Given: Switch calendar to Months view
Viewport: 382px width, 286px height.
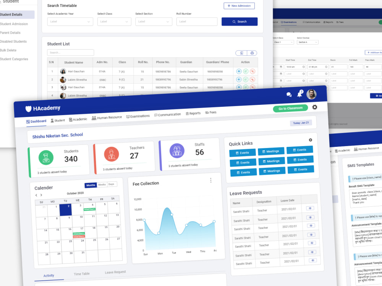Looking at the screenshot, I should click(x=91, y=185).
